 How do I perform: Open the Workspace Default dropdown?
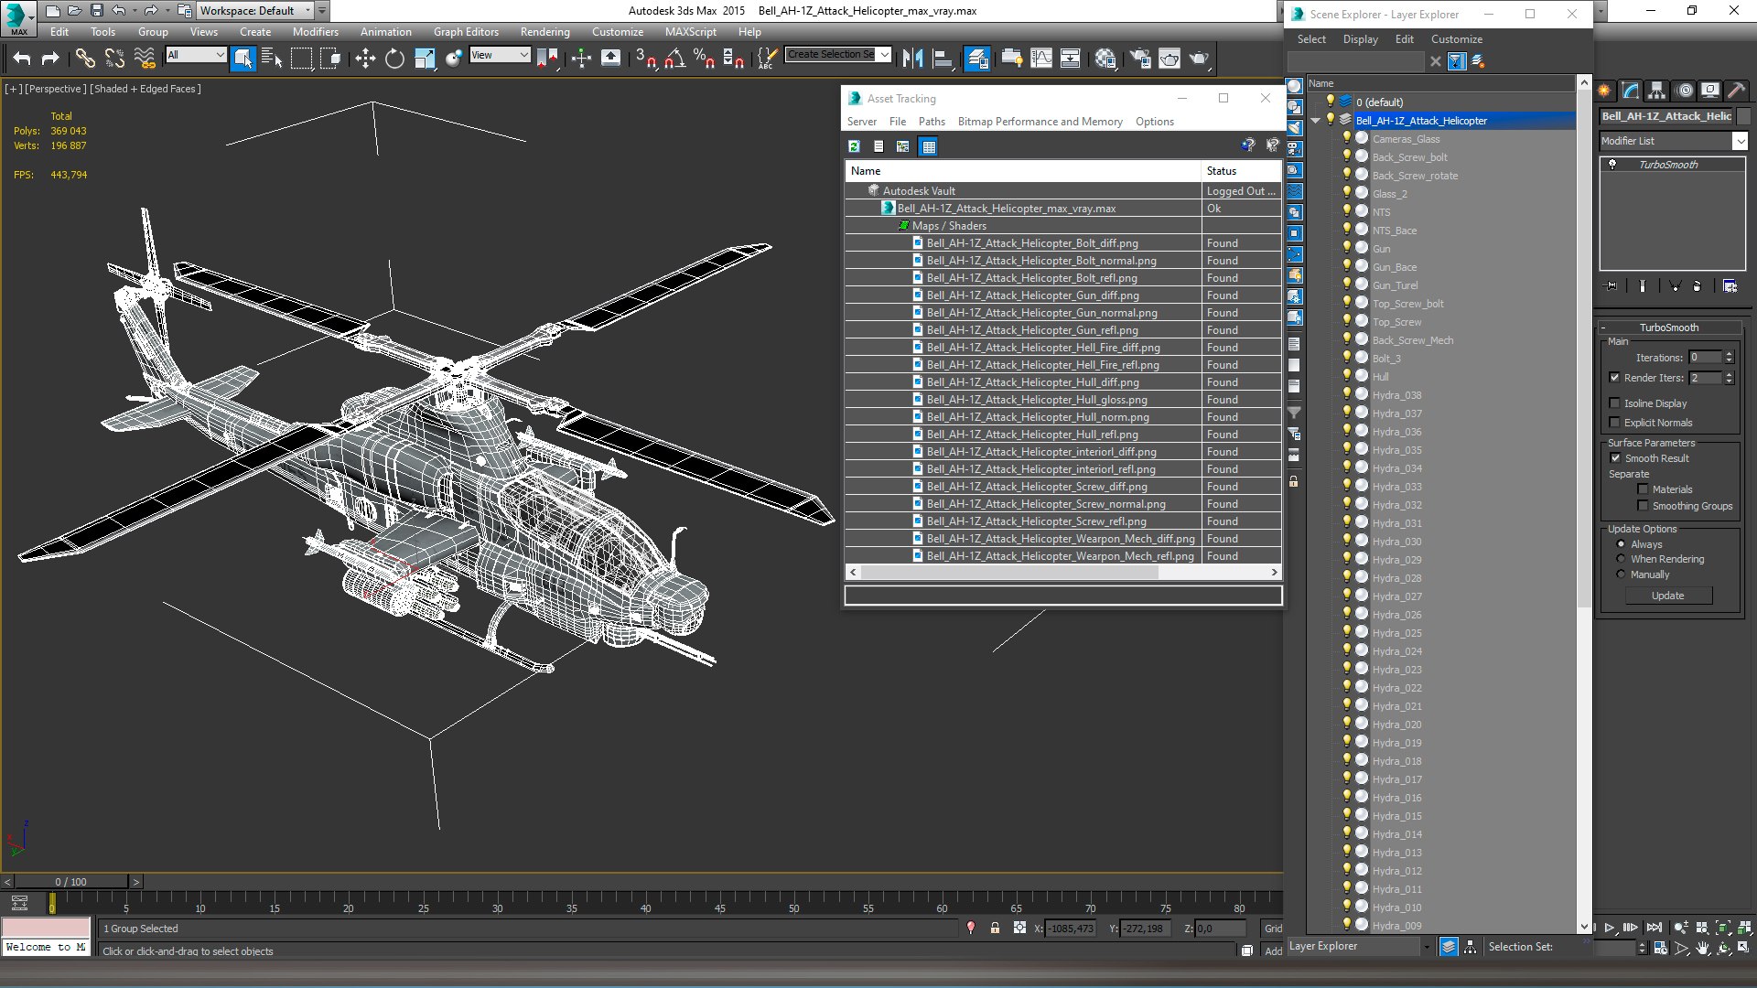[255, 11]
